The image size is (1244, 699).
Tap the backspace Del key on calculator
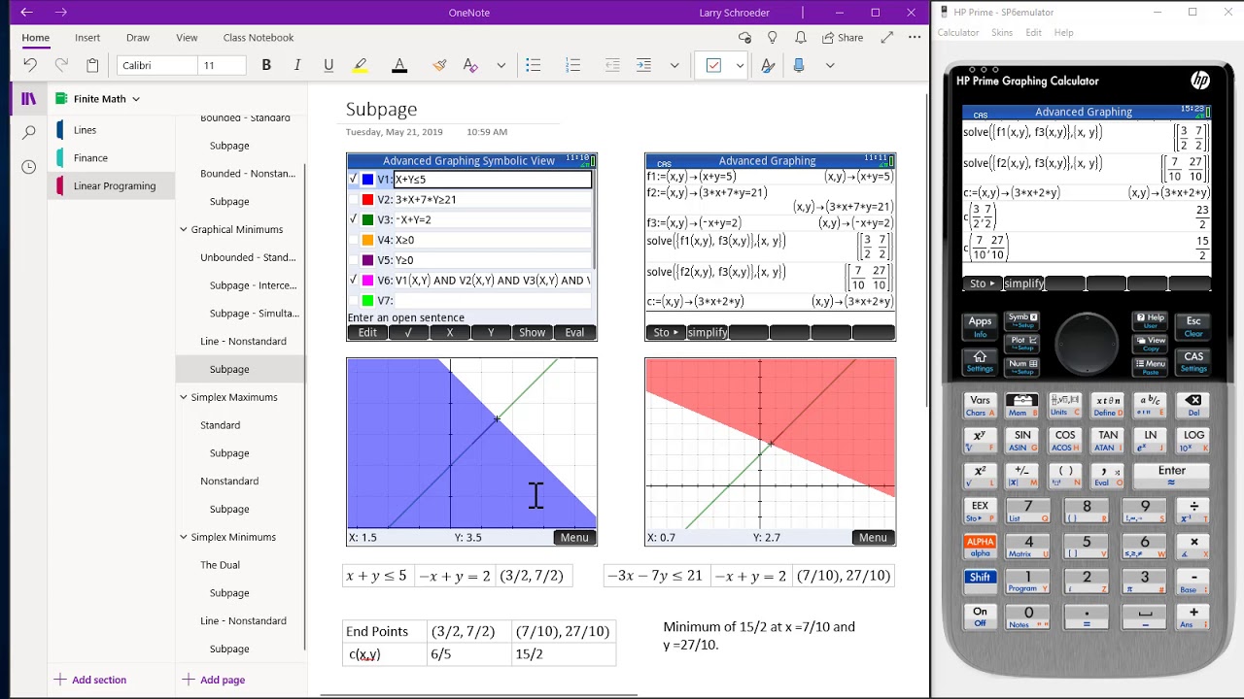[x=1193, y=405]
